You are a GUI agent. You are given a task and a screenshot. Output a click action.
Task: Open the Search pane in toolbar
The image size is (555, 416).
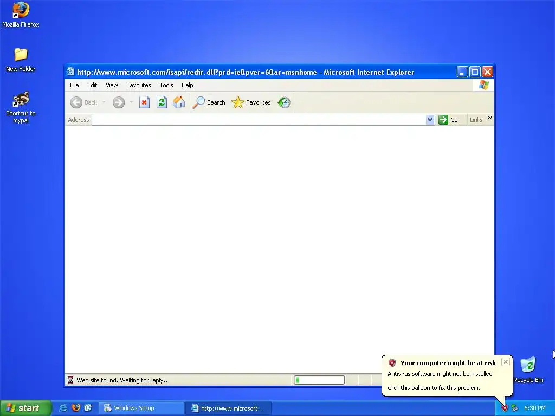coord(209,102)
